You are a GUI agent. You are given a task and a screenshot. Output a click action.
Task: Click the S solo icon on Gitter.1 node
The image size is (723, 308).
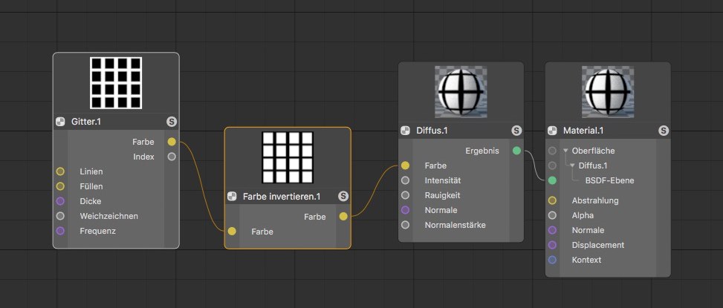pos(172,122)
